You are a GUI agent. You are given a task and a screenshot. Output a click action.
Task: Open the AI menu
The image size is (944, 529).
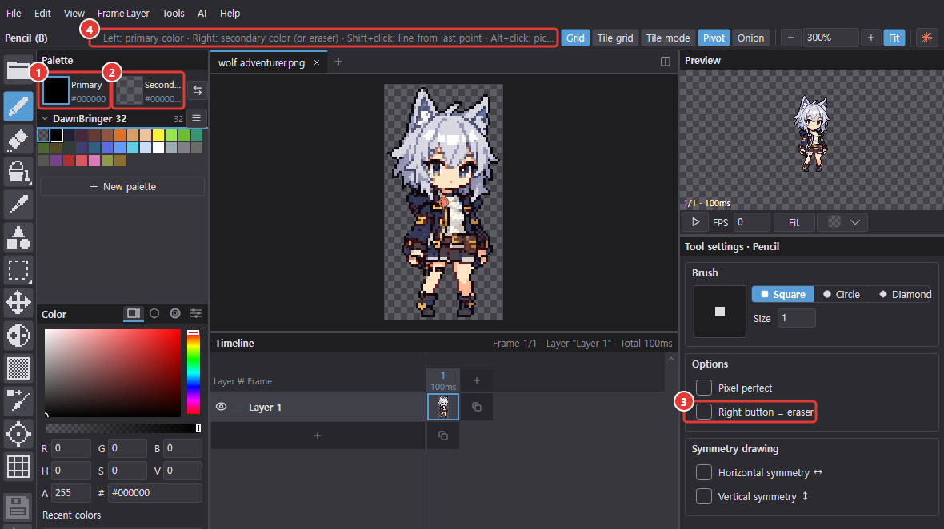pyautogui.click(x=202, y=13)
